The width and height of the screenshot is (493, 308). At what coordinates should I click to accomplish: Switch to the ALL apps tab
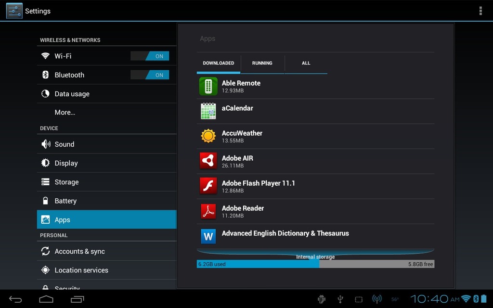(306, 64)
